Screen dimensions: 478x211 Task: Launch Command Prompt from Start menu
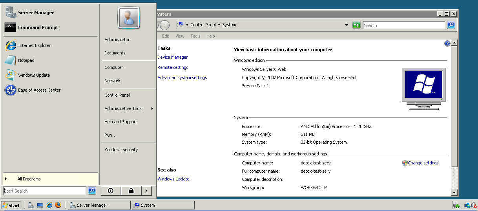[50, 27]
